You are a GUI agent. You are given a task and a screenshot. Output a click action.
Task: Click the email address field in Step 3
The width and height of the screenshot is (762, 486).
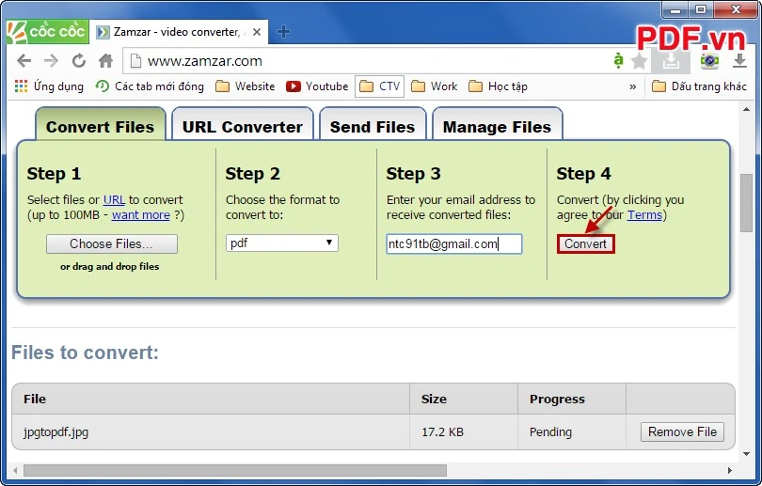(453, 243)
